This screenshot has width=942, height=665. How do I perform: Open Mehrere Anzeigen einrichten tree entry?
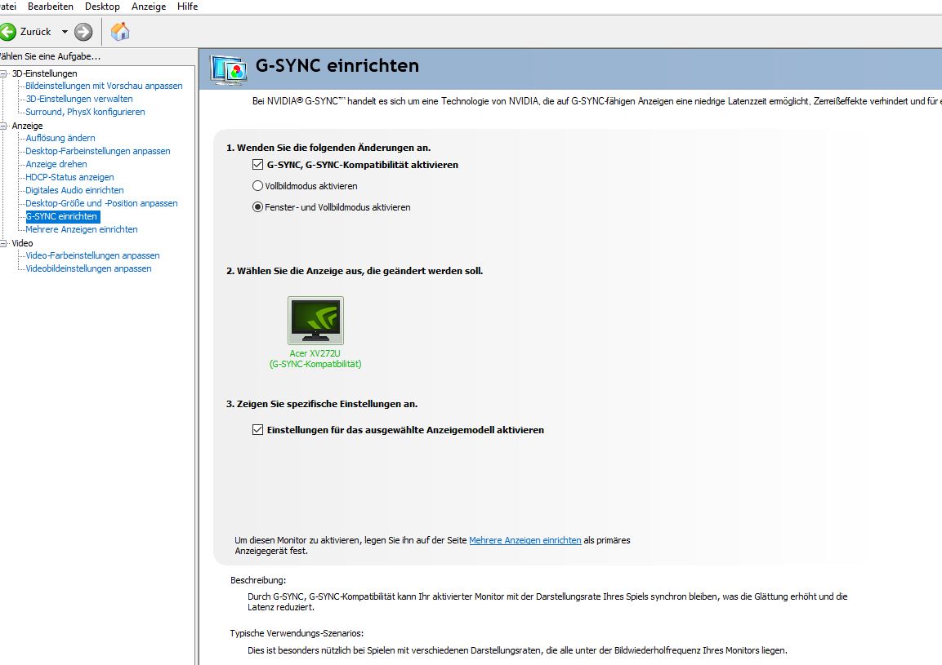tap(82, 230)
